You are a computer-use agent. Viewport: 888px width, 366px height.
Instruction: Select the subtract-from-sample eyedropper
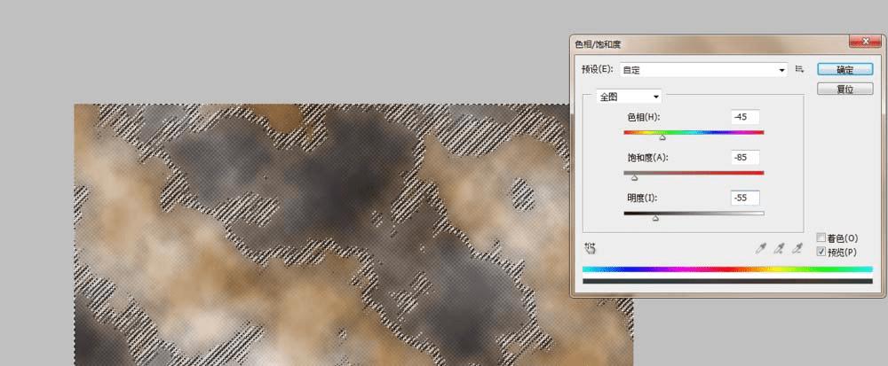[797, 248]
